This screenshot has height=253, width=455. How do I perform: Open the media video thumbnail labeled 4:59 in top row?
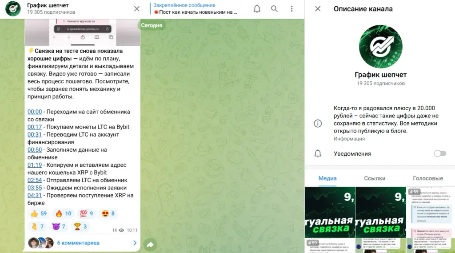point(431,213)
